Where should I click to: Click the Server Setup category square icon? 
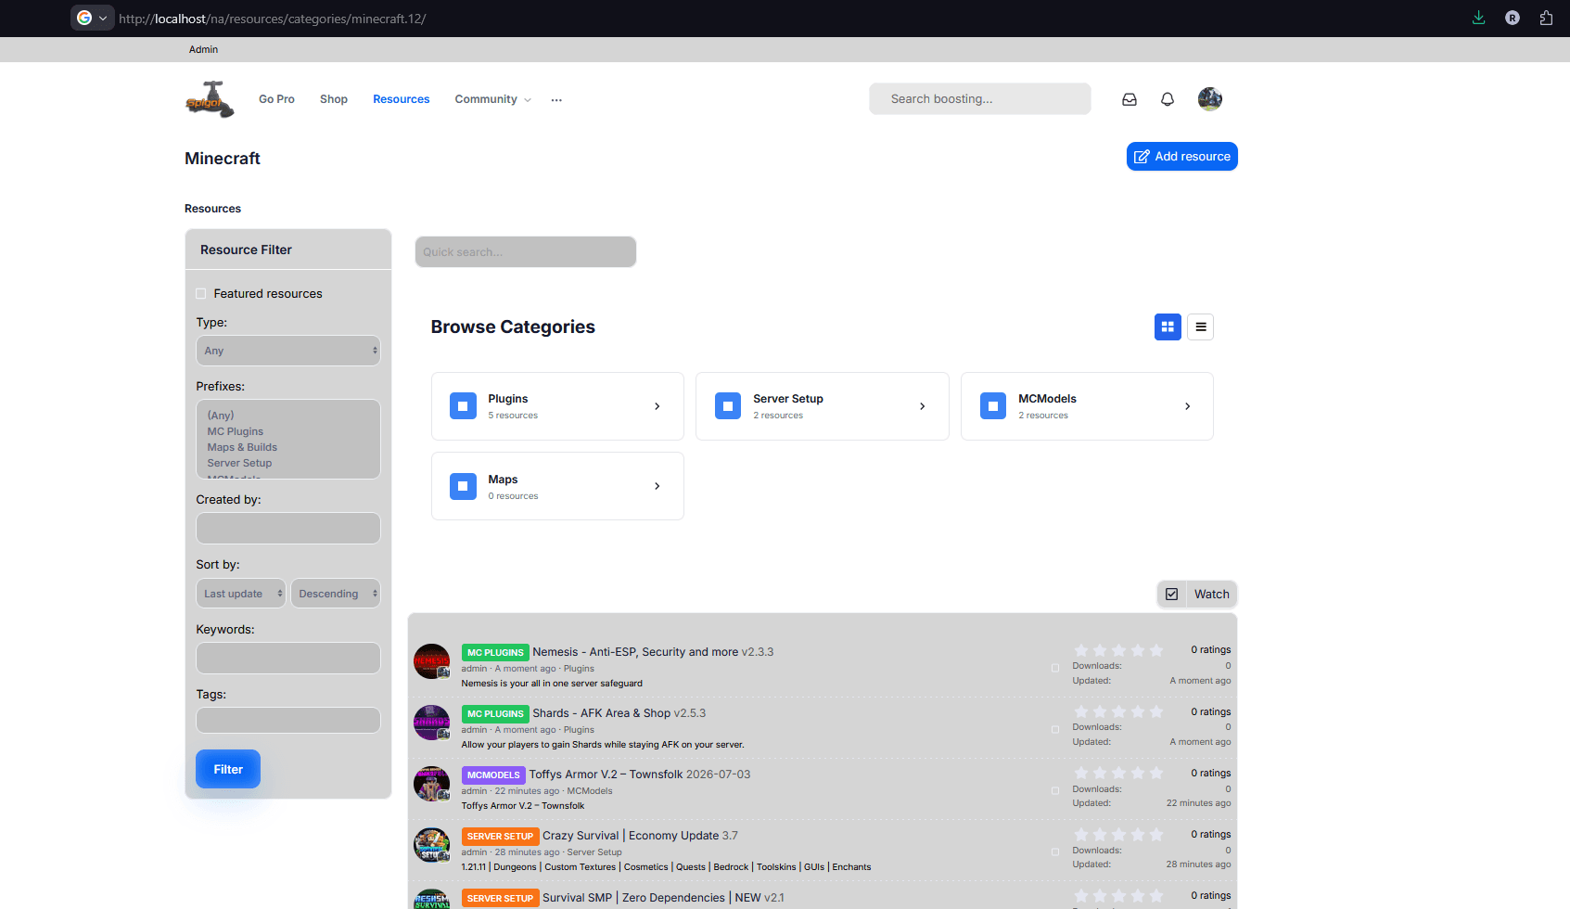728,406
